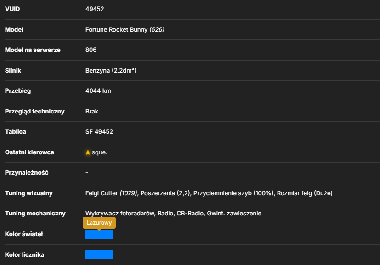
Task: Click the 4044 km mileage value
Action: pyautogui.click(x=98, y=91)
